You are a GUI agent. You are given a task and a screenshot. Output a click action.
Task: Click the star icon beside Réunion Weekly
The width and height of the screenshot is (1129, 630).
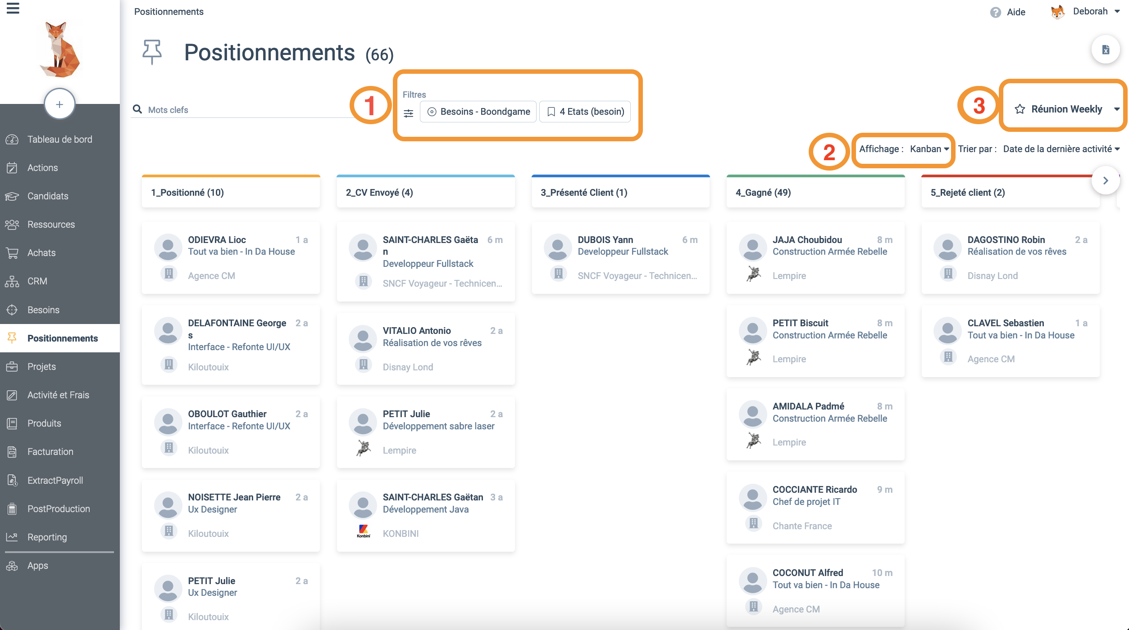pos(1020,109)
